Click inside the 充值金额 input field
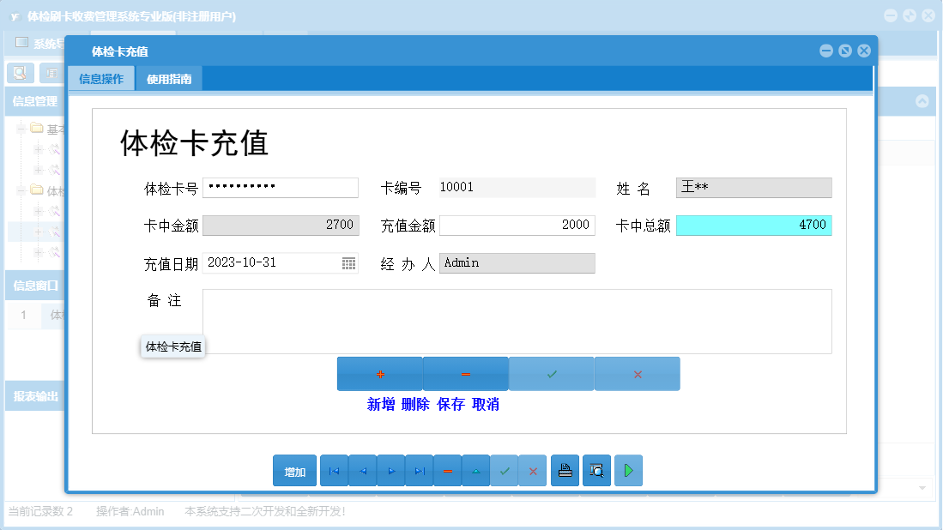The height and width of the screenshot is (530, 943). [515, 225]
